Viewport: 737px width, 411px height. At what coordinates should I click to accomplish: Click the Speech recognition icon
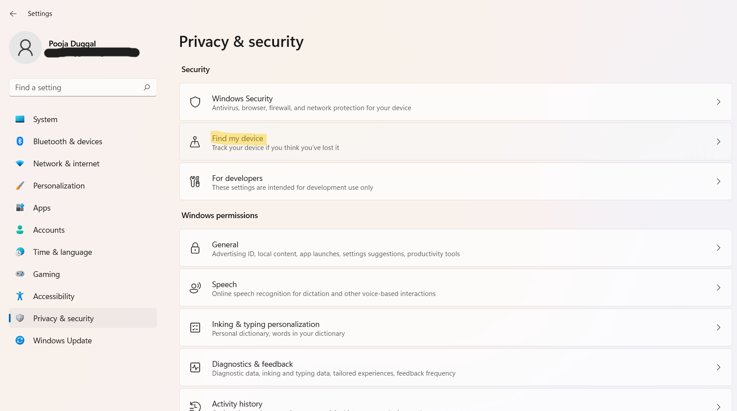tap(195, 288)
